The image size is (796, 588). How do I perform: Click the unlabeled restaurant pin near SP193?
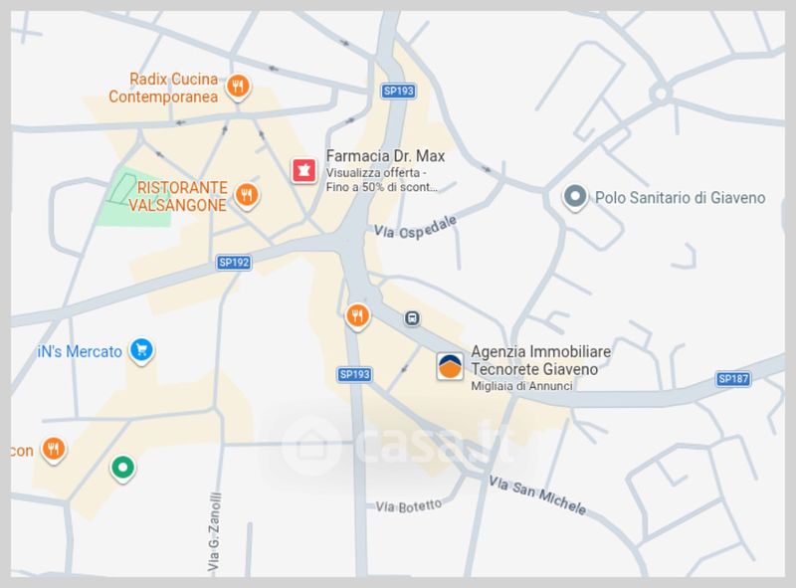tap(358, 316)
